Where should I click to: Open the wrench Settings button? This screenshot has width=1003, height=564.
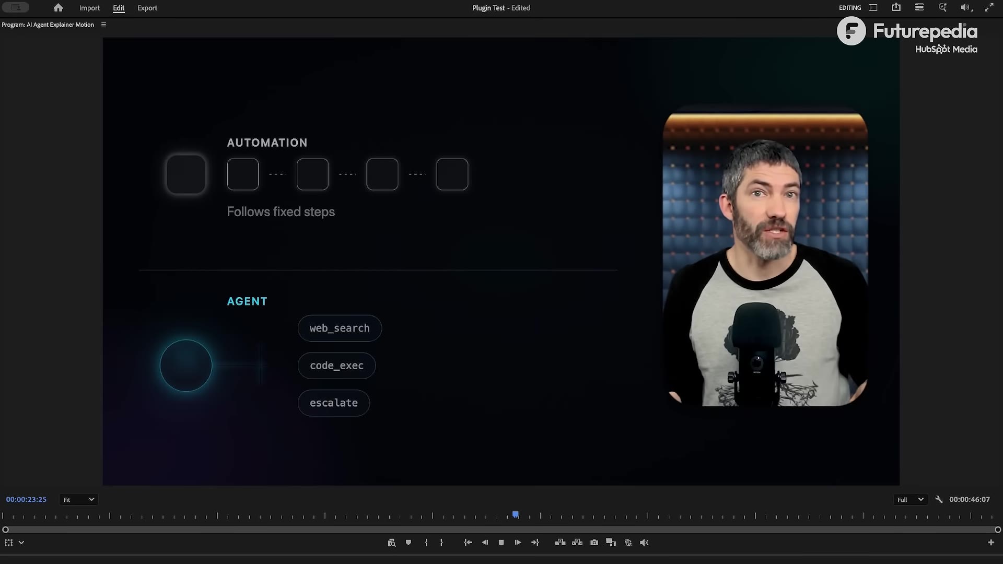point(939,500)
